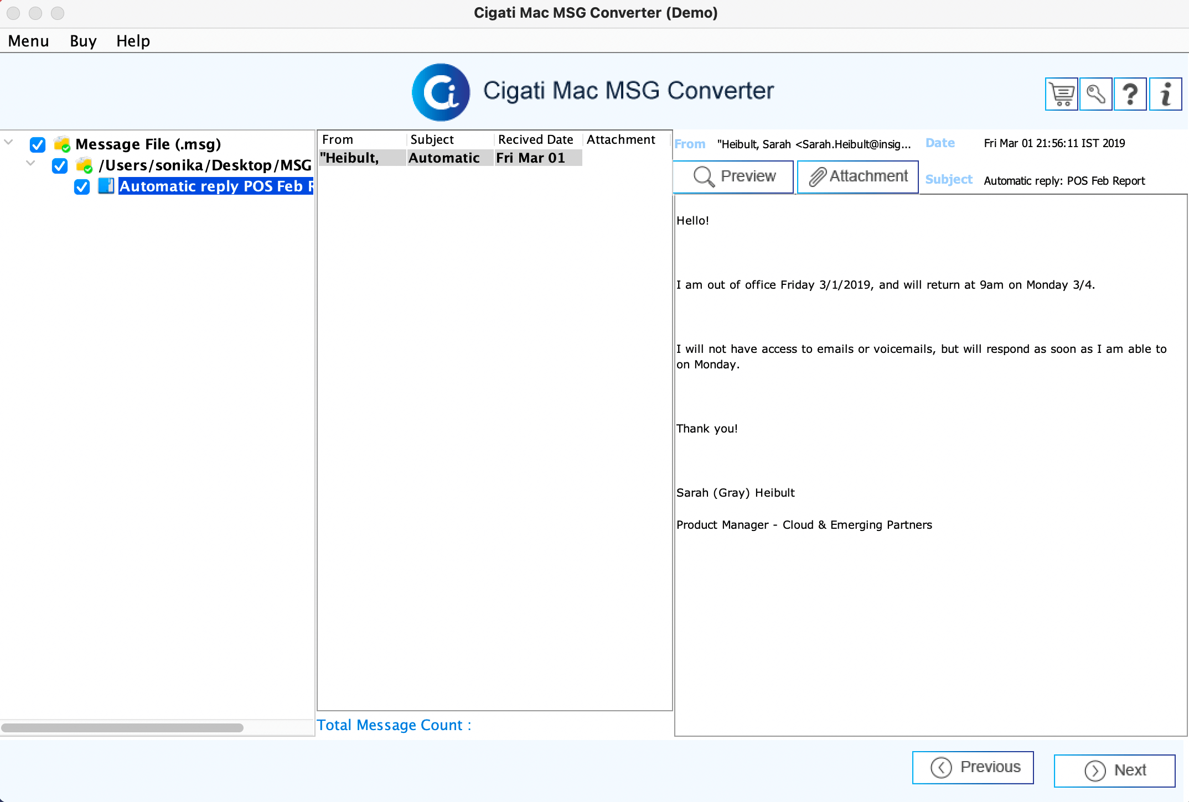
Task: Switch to the Preview tab
Action: click(x=733, y=176)
